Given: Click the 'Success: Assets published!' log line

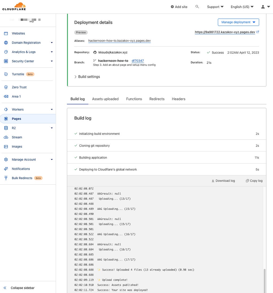Looking at the screenshot, I should tap(118, 285).
